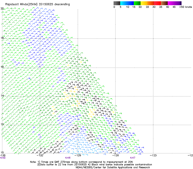
Task: Click the legend label '40'
Action: [167, 7]
